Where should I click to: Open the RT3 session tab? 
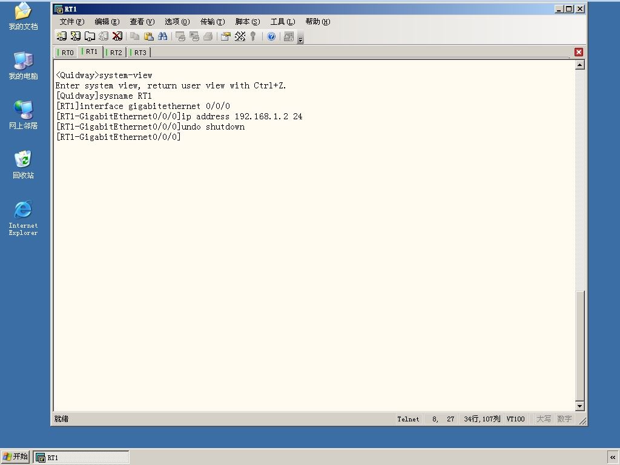click(139, 53)
